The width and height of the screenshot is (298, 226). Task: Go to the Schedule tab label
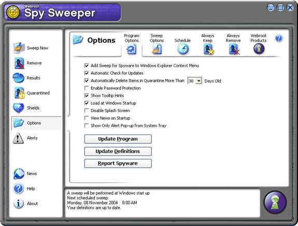[x=182, y=41]
